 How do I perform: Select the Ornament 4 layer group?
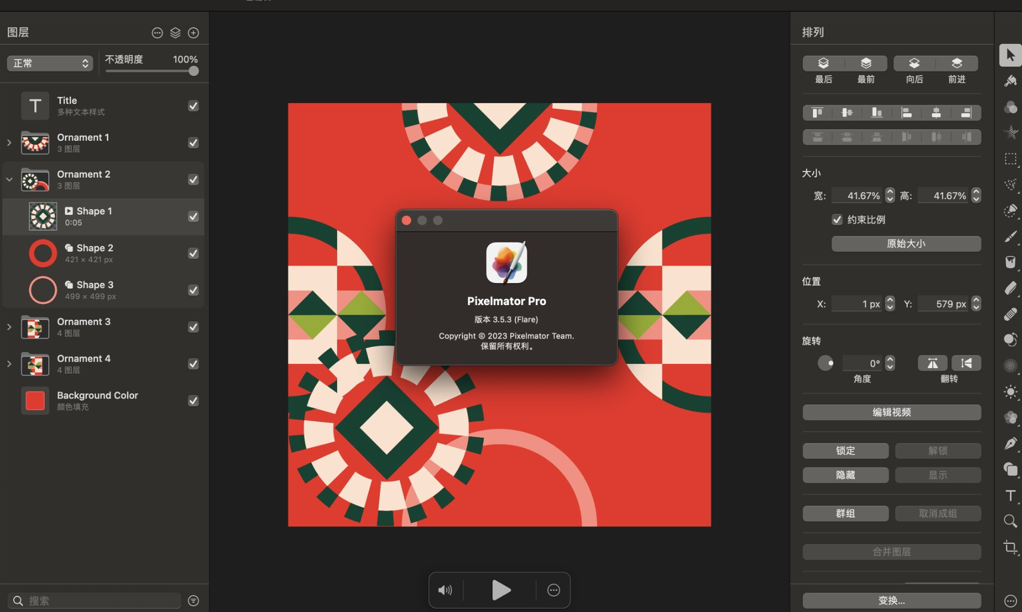coord(84,364)
